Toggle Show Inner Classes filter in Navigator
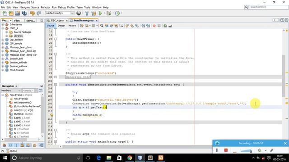Image resolution: width=289 pixels, height=162 pixels. (28, 145)
